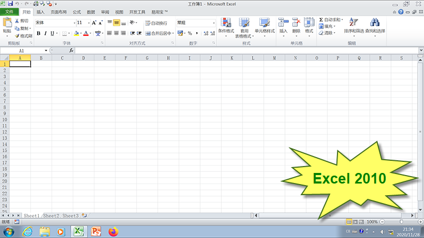
Task: Open Find and Select binoculars icon
Action: pos(375,22)
